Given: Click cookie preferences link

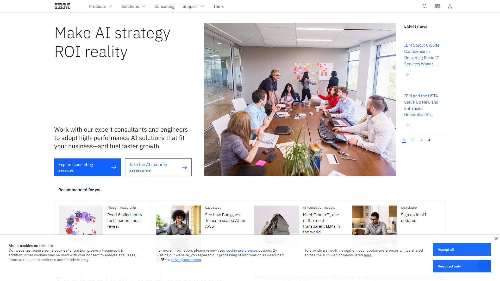Looking at the screenshot, I should [242, 251].
